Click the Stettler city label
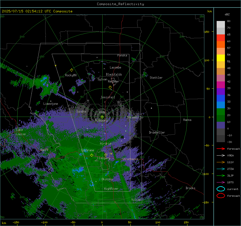The height and width of the screenshot is (226, 241). click(156, 78)
